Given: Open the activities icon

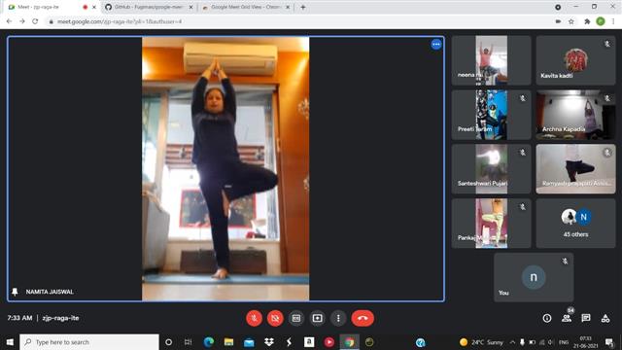Looking at the screenshot, I should pyautogui.click(x=605, y=318).
